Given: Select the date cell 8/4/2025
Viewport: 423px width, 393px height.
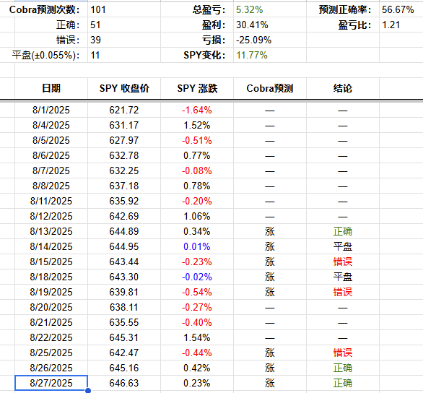Looking at the screenshot, I should pyautogui.click(x=51, y=125).
